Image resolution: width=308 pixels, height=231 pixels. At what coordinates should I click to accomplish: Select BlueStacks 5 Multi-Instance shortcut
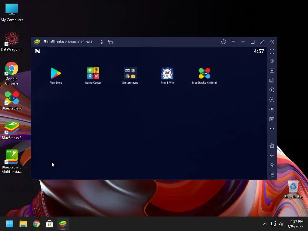pyautogui.click(x=12, y=162)
